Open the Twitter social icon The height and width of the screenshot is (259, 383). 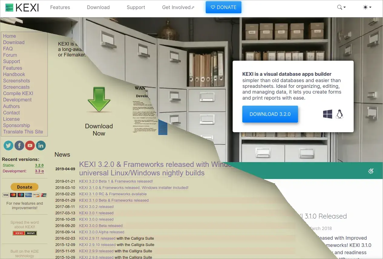[8, 146]
